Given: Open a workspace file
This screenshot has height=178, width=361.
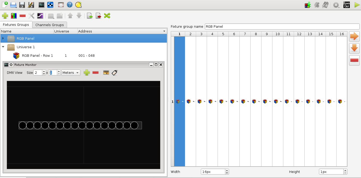Looking at the screenshot, I should 14,5.
